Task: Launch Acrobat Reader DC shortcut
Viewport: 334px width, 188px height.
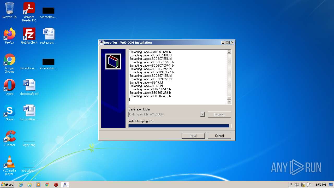Action: click(x=29, y=12)
